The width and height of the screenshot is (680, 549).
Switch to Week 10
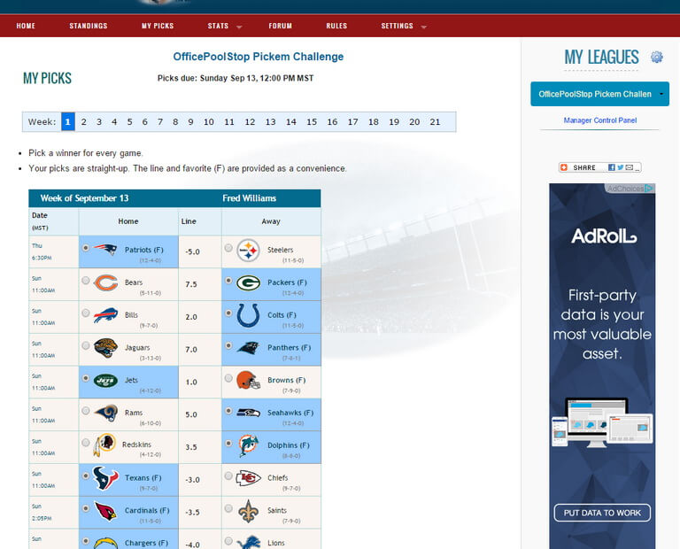[x=209, y=122]
